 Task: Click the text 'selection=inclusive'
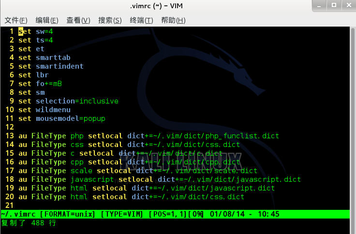click(x=77, y=101)
